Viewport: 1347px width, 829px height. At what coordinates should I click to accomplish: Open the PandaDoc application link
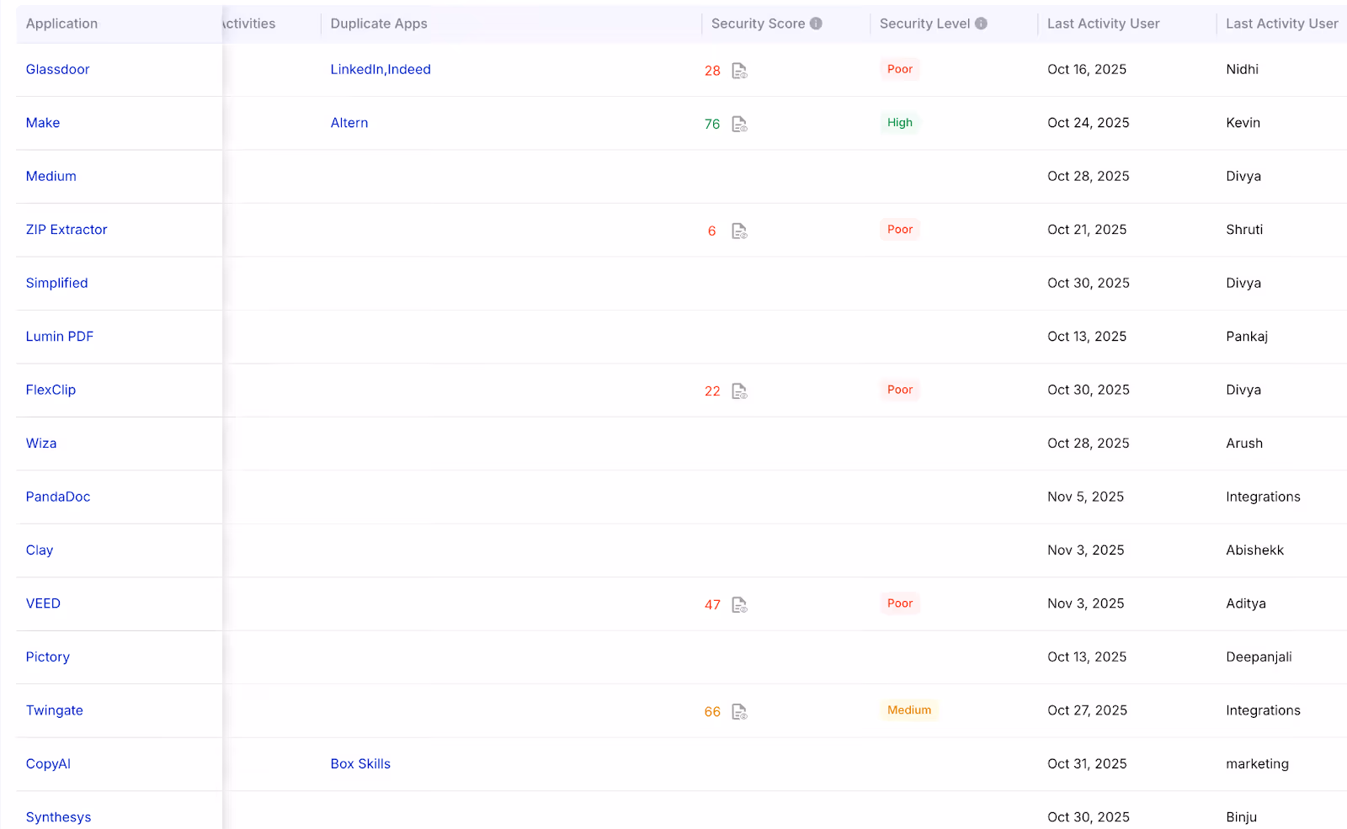pos(58,497)
